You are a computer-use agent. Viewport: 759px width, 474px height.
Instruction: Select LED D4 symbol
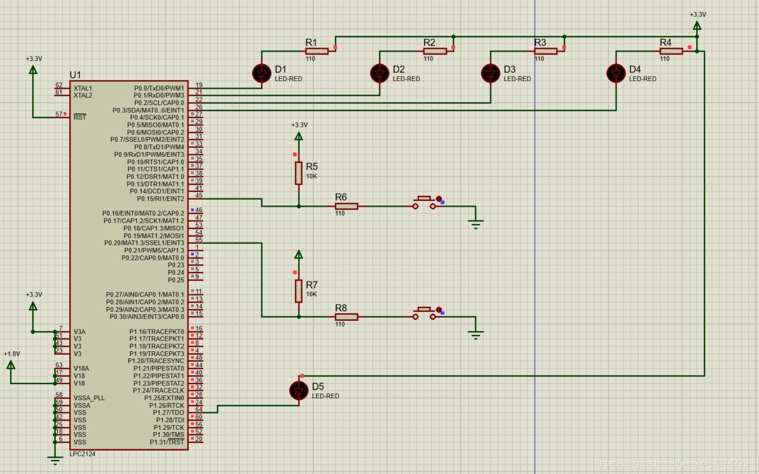616,73
